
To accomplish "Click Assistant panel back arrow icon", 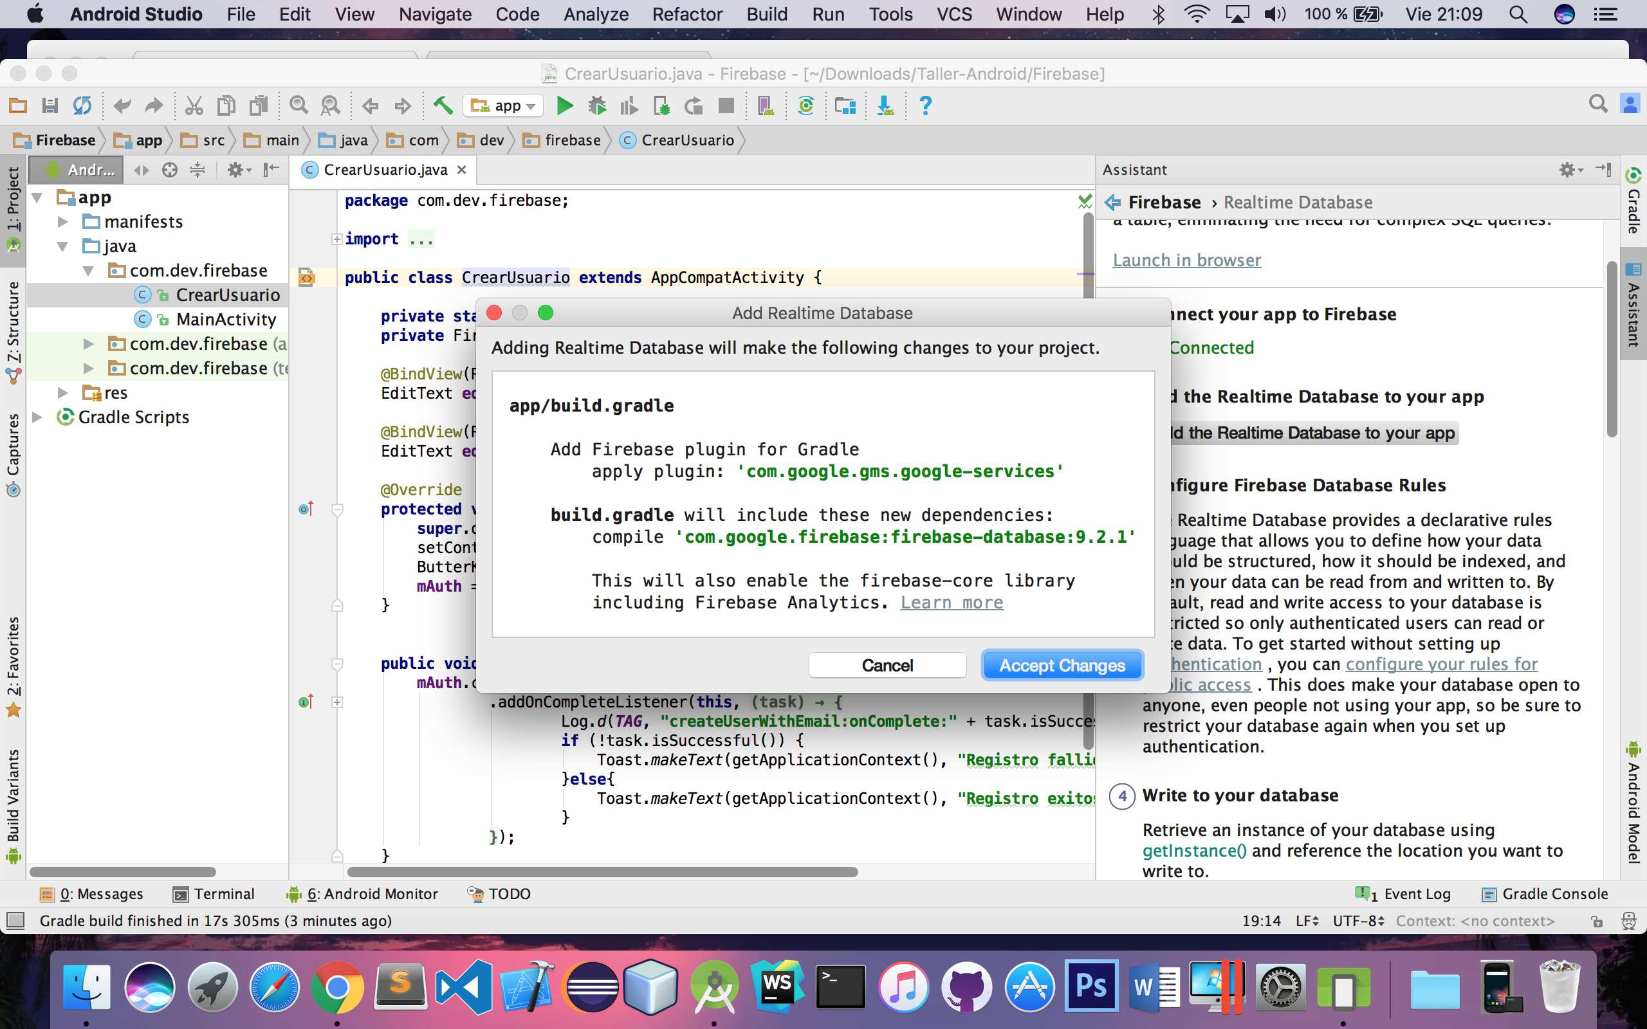I will [x=1113, y=202].
